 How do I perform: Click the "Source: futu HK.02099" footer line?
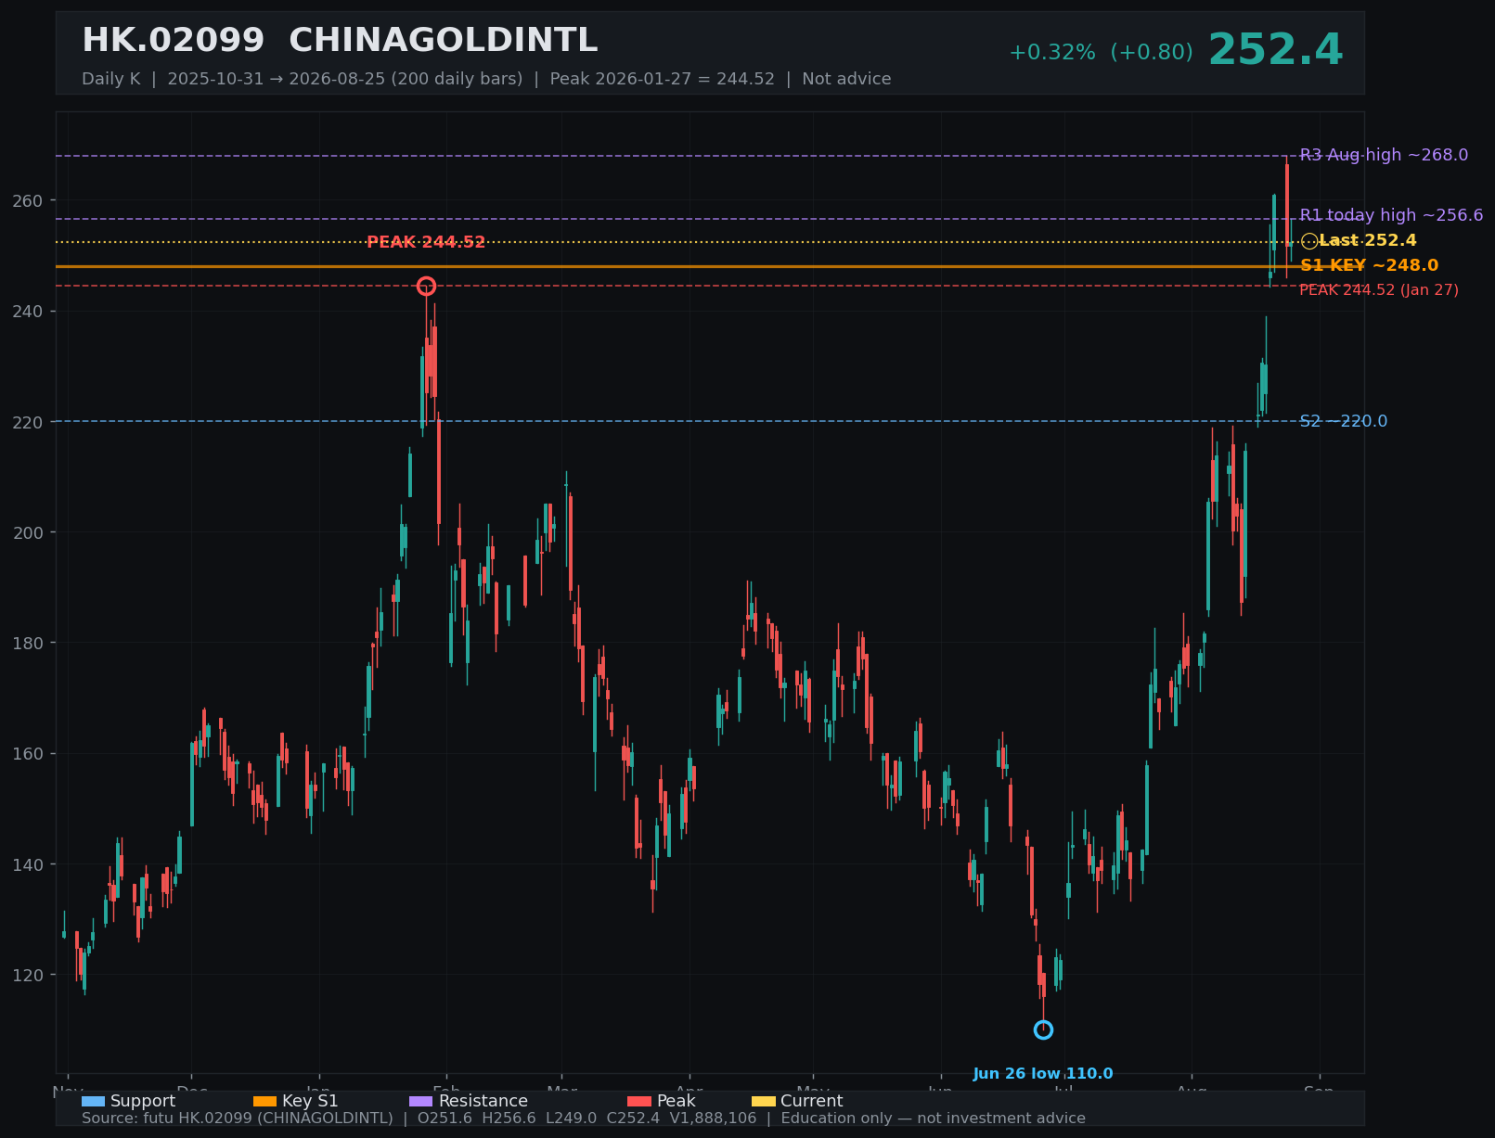pos(584,1119)
